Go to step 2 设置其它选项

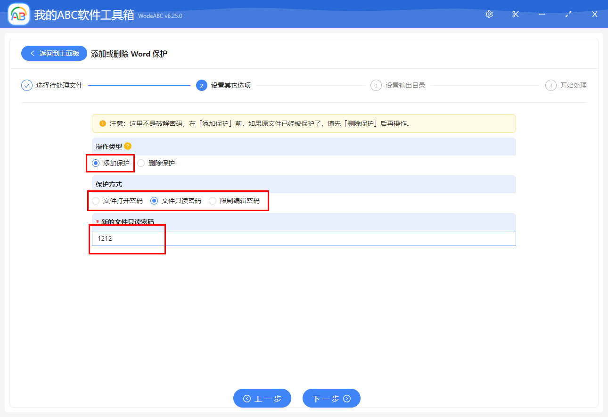pyautogui.click(x=230, y=85)
